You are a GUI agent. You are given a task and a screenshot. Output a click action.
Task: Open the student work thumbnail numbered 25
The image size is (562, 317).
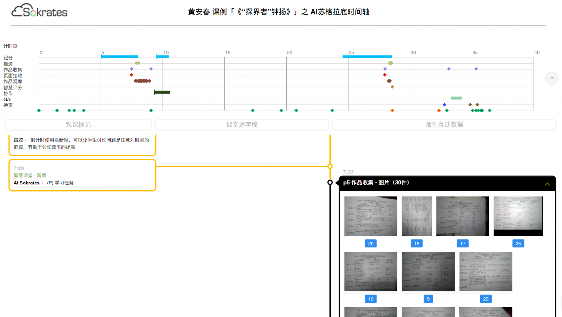click(518, 216)
